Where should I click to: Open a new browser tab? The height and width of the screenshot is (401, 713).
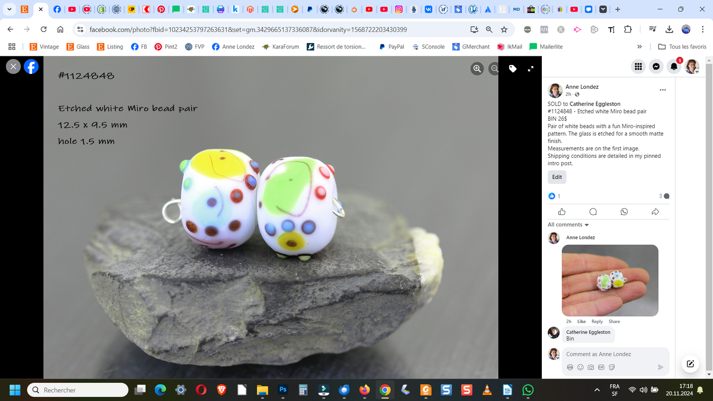[618, 9]
